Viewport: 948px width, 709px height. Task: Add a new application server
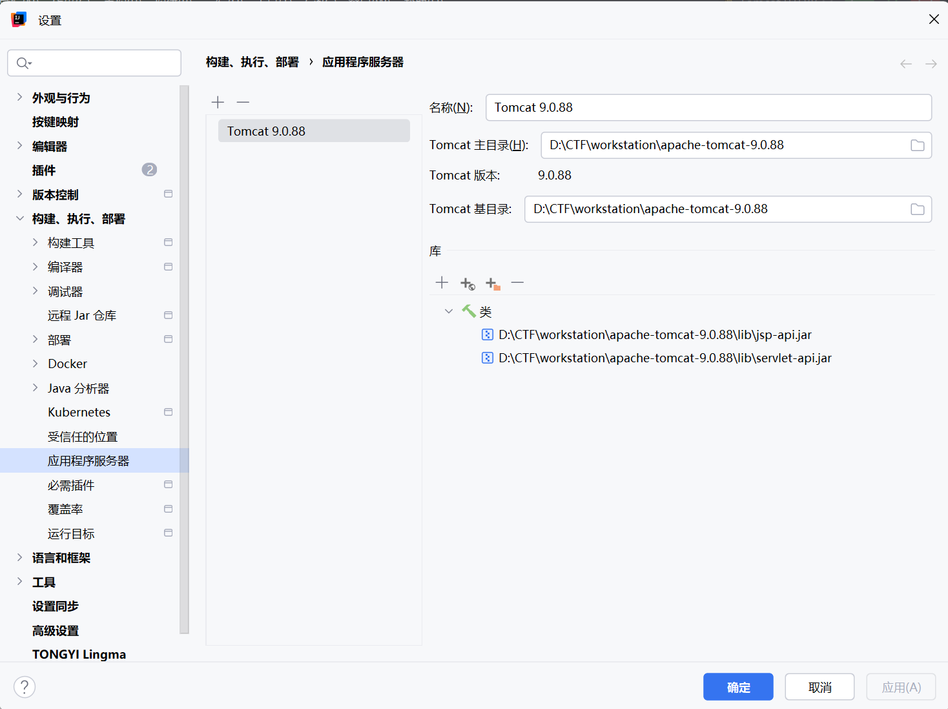click(x=218, y=102)
